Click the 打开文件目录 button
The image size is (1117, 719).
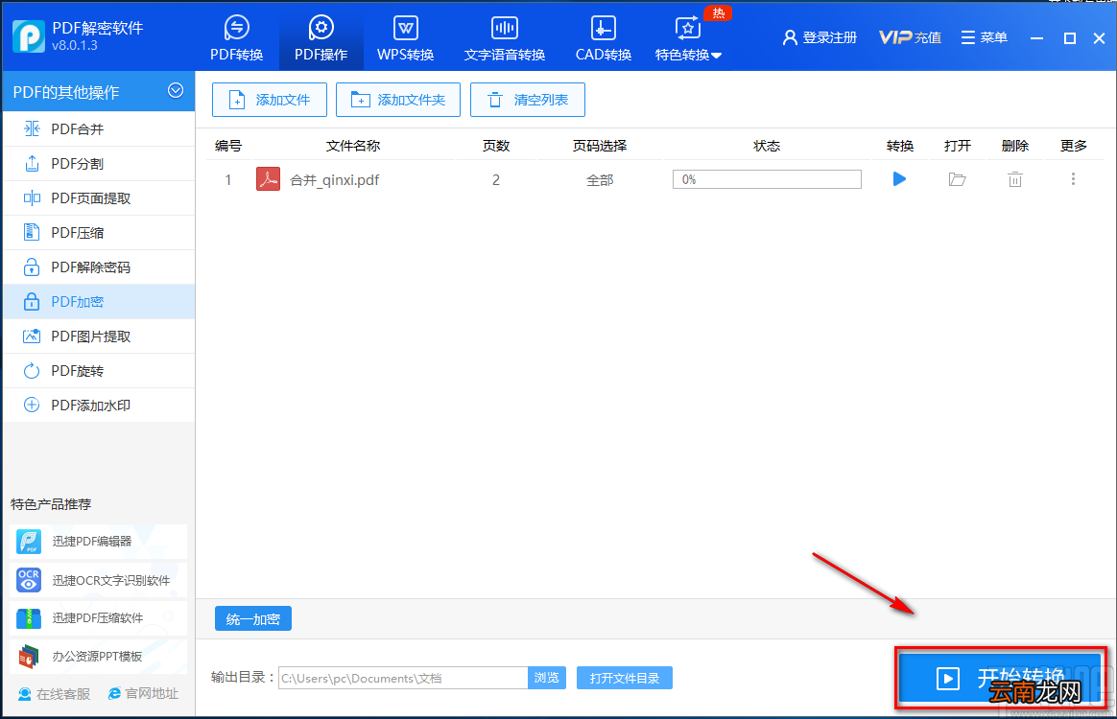coord(625,678)
